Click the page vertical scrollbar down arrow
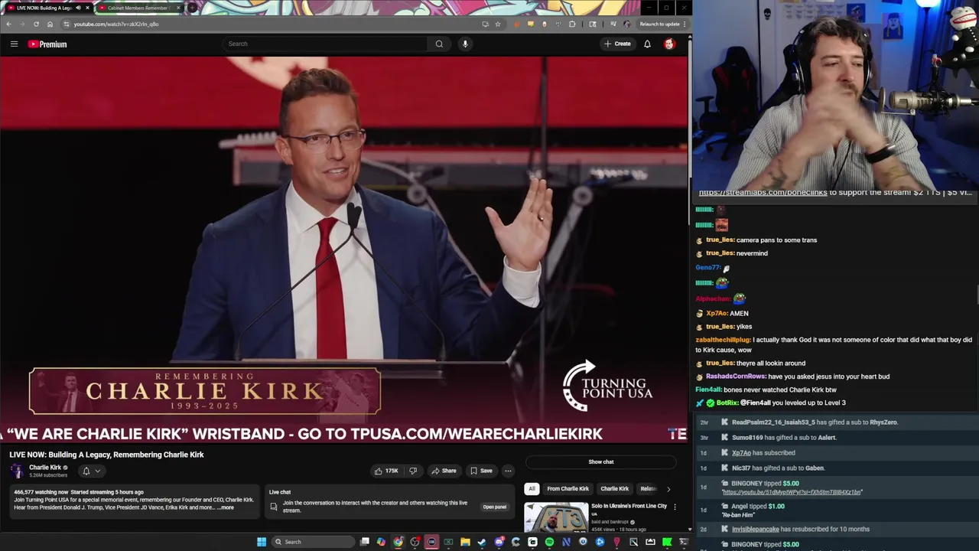Screen dimensions: 979x551 click(x=690, y=529)
